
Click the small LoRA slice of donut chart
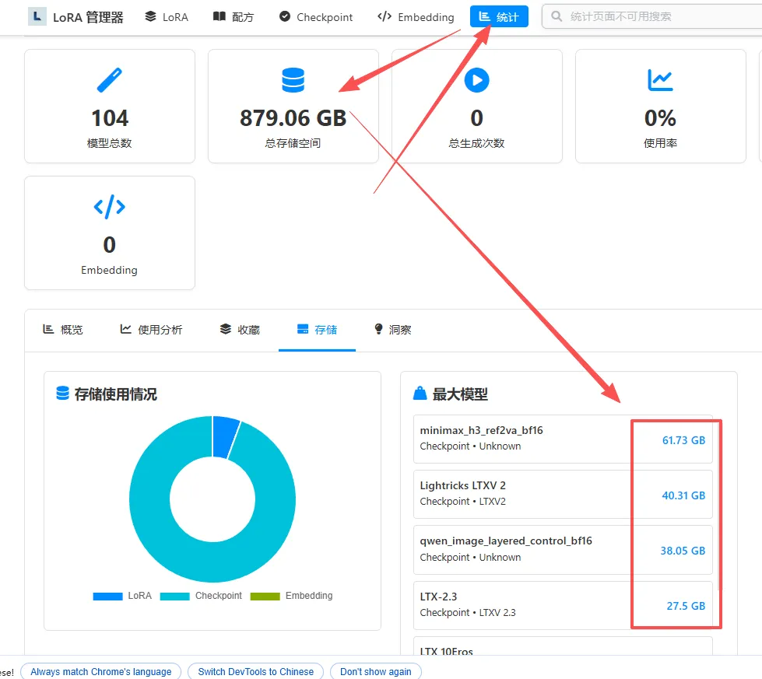[x=226, y=438]
